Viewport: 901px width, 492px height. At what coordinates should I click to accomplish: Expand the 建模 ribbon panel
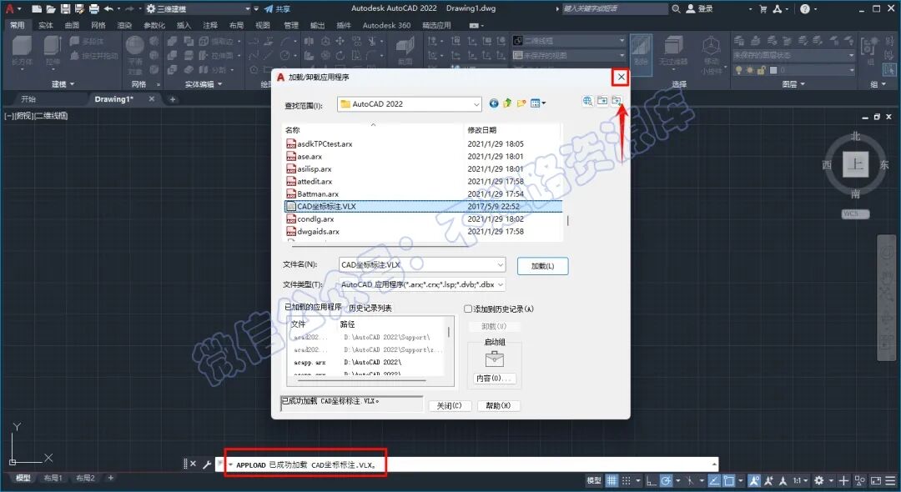[x=63, y=84]
